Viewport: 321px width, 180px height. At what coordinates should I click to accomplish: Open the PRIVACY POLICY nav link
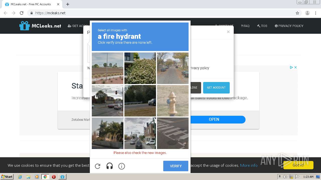pyautogui.click(x=289, y=26)
